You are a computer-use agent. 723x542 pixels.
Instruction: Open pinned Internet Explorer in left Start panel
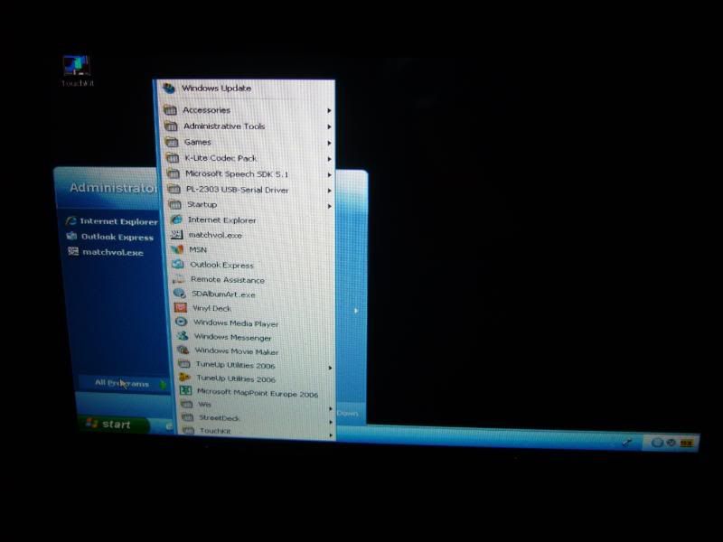click(x=117, y=221)
